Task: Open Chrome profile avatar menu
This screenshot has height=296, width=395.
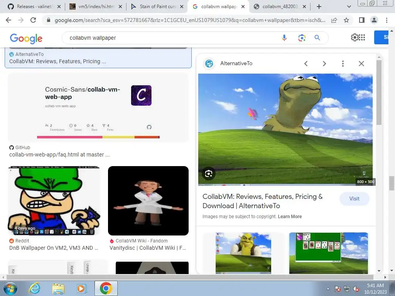Action: (374, 20)
